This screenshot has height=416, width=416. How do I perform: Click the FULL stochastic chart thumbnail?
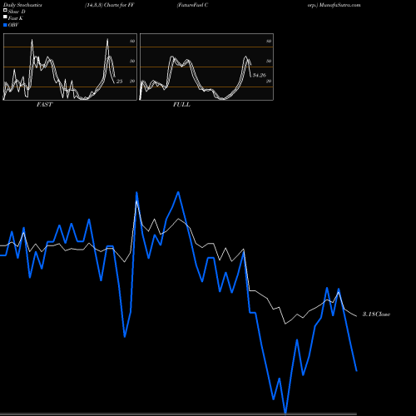pos(206,67)
